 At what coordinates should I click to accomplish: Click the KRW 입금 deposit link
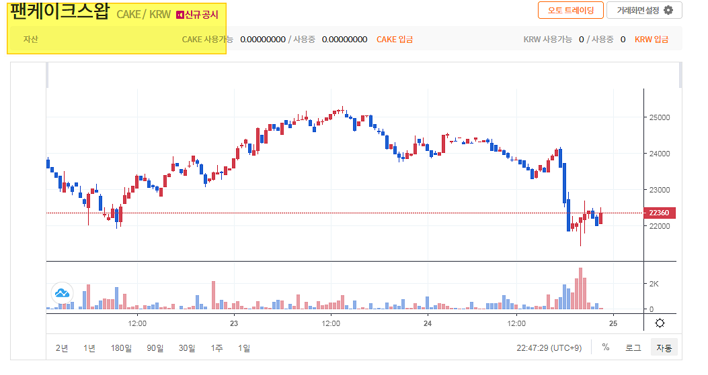(x=652, y=39)
